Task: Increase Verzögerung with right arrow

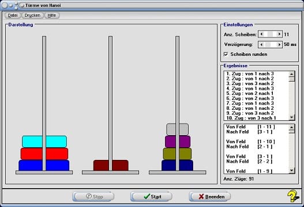Action: (x=279, y=45)
